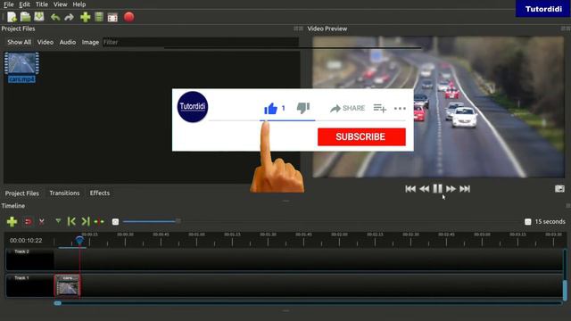Viewport: 571px width, 321px height.
Task: Center the timeline on the playhead
Action: pos(99,222)
